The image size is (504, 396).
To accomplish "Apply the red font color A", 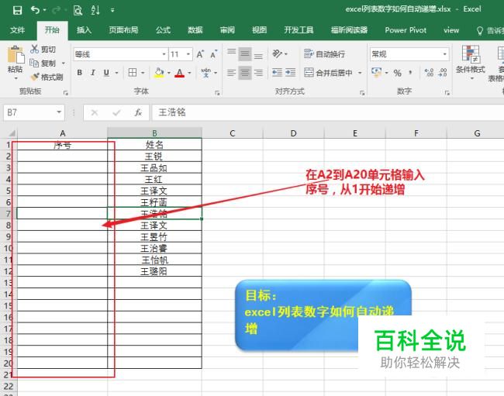I will click(x=180, y=73).
